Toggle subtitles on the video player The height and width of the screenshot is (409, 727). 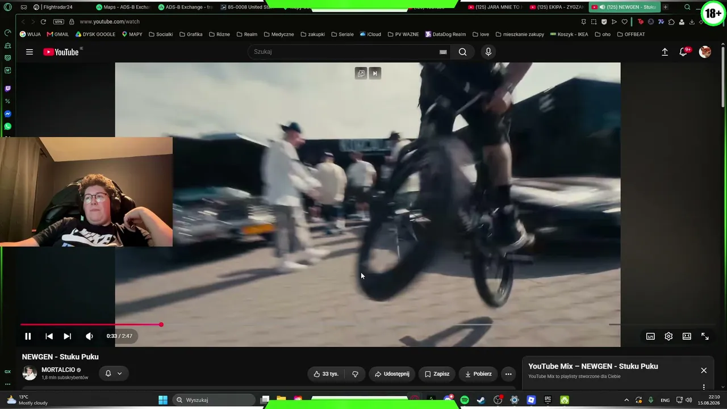[x=650, y=336]
